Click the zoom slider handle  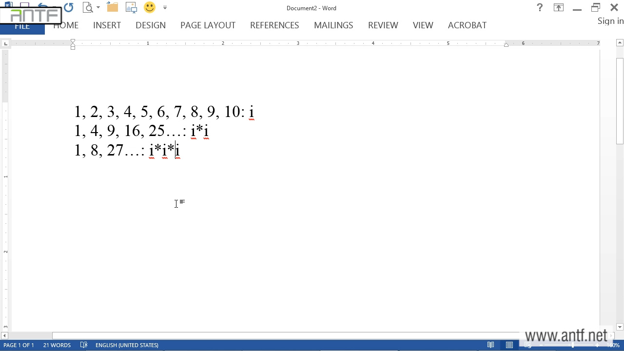coord(573,345)
